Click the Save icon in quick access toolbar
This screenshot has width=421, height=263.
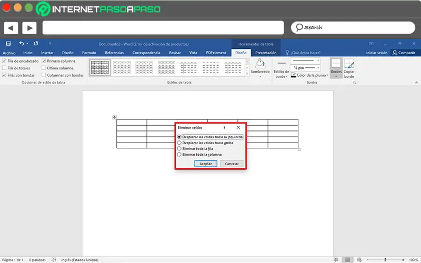click(x=8, y=44)
